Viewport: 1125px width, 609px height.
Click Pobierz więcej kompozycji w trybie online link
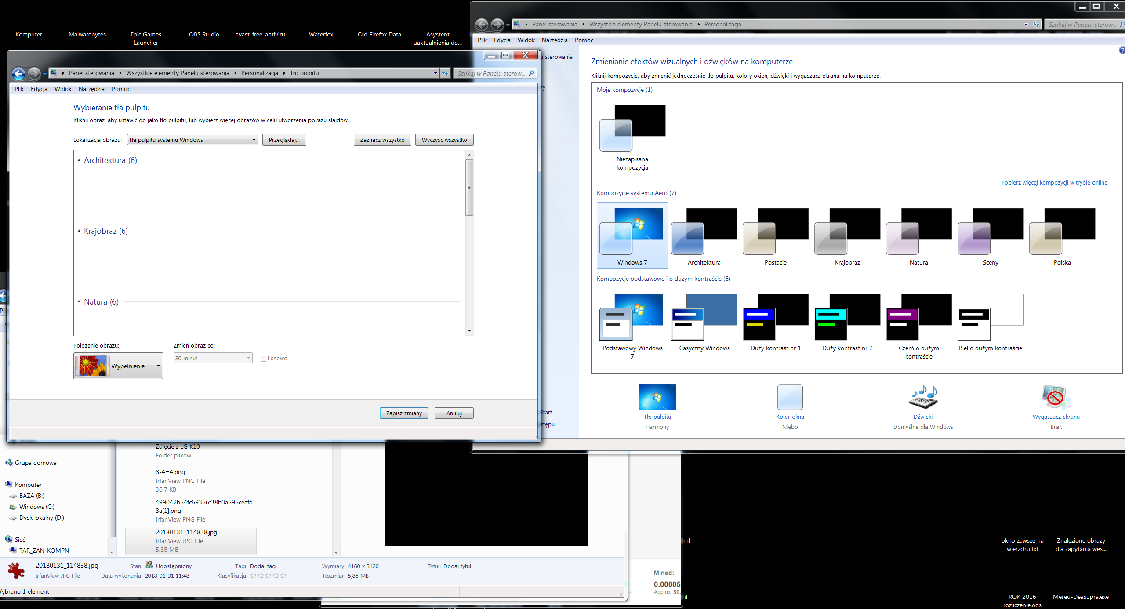point(1054,183)
